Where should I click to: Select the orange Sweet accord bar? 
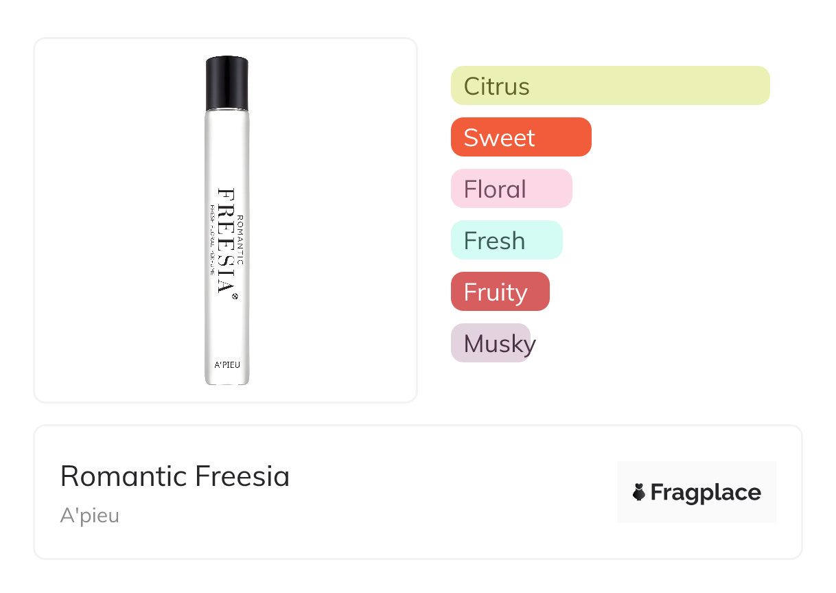click(x=521, y=137)
